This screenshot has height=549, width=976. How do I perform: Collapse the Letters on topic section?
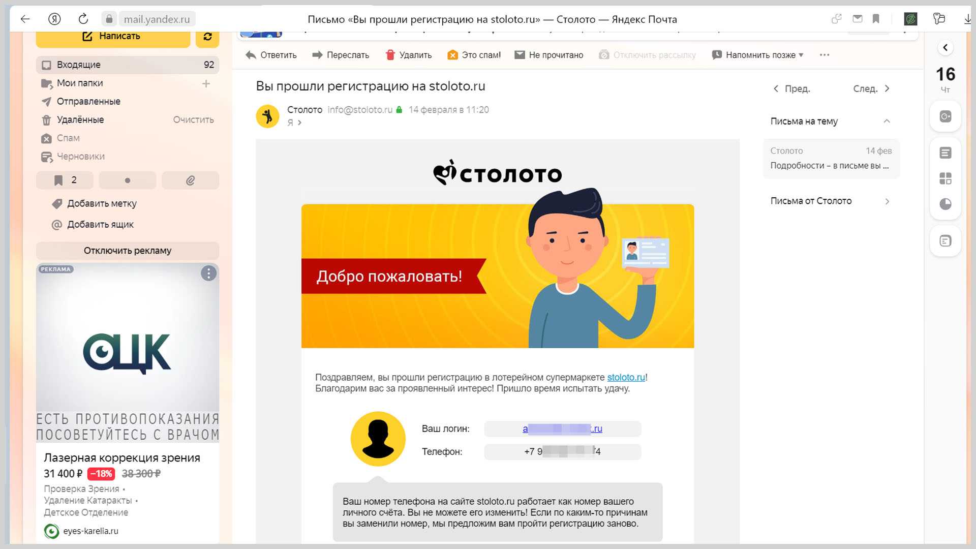tap(887, 121)
